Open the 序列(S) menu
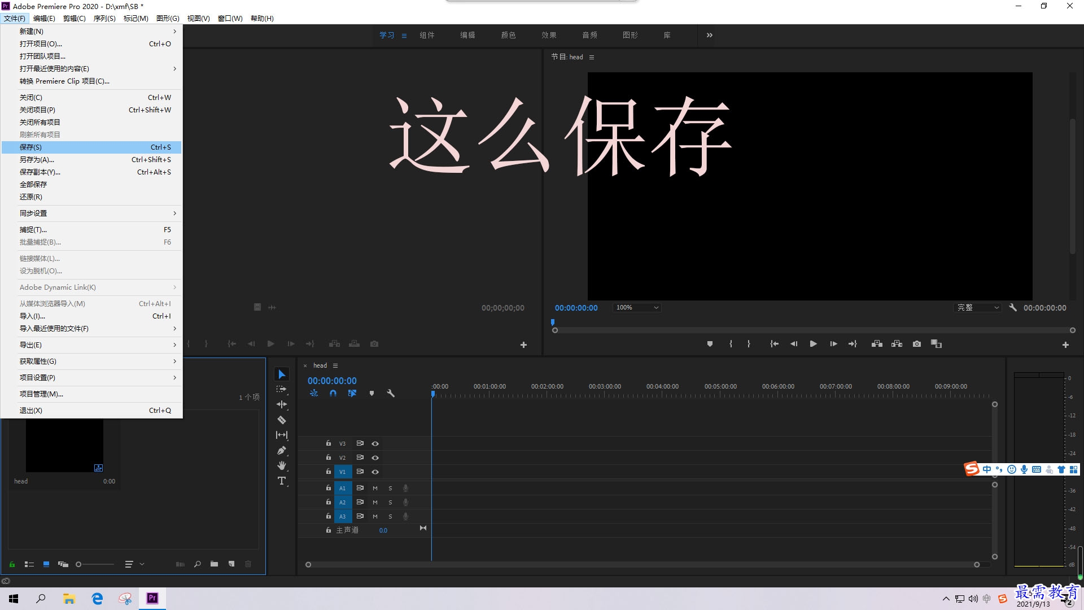The image size is (1084, 610). tap(104, 18)
